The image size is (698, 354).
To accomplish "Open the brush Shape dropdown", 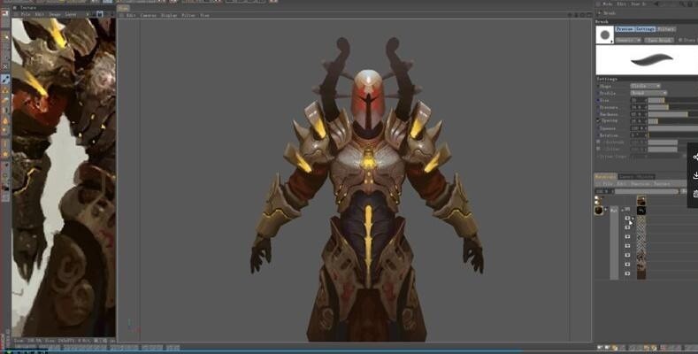I will pyautogui.click(x=645, y=86).
